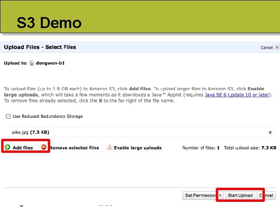Open the Java SE 6 Update 10 link
Viewport: 280px width, 210px height.
point(237,95)
